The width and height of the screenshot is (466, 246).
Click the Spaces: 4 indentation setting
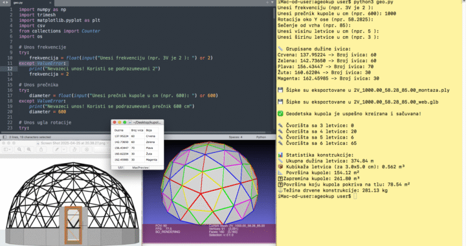[236, 137]
